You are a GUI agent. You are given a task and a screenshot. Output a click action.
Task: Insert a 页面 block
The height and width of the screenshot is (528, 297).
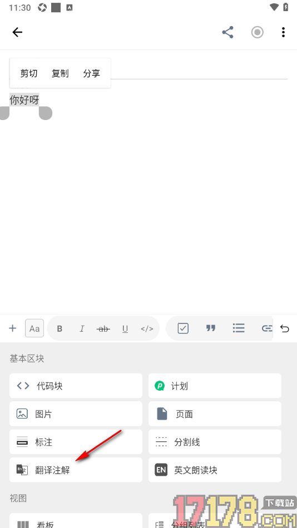(x=215, y=414)
